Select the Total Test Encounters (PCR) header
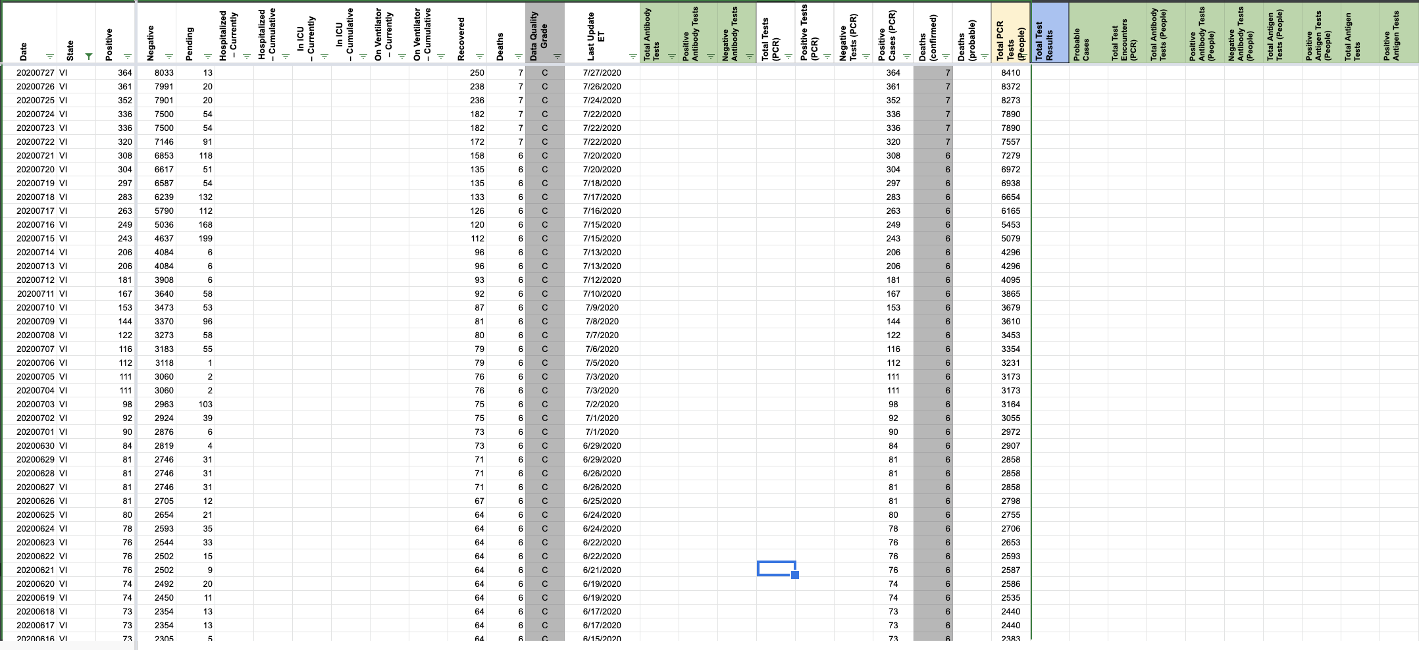 (1127, 33)
